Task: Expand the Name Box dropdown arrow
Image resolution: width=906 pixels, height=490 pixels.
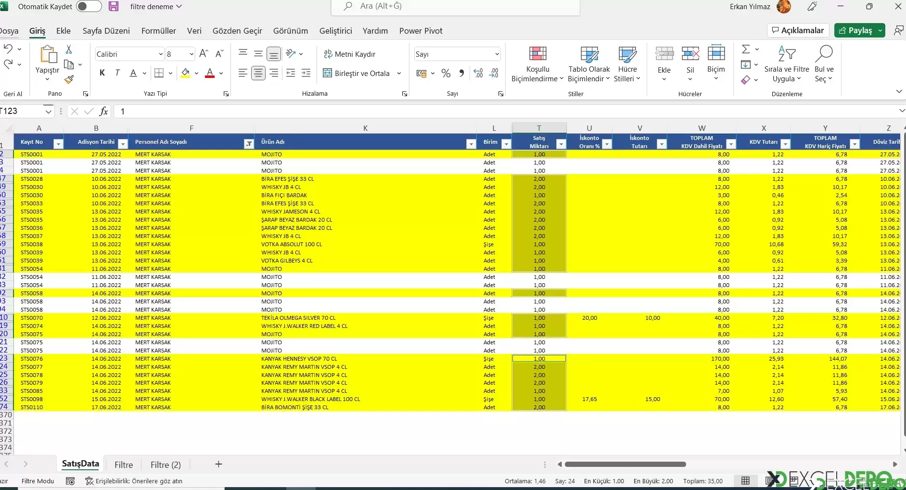Action: click(x=48, y=112)
